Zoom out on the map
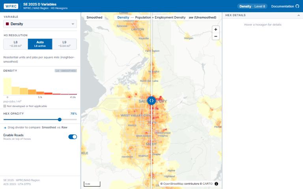 [216, 37]
